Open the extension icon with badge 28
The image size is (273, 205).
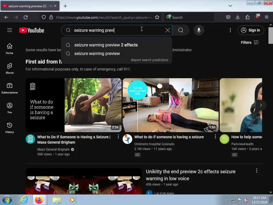(257, 17)
